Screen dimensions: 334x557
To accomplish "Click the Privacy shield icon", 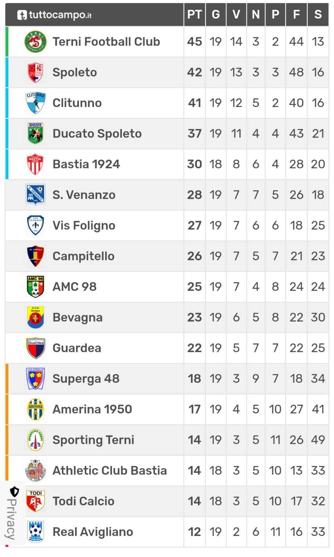I will tap(14, 492).
